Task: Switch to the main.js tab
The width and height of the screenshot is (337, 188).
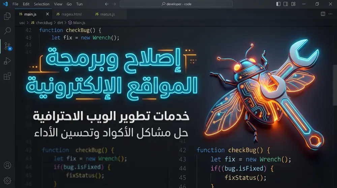Action: 33,14
